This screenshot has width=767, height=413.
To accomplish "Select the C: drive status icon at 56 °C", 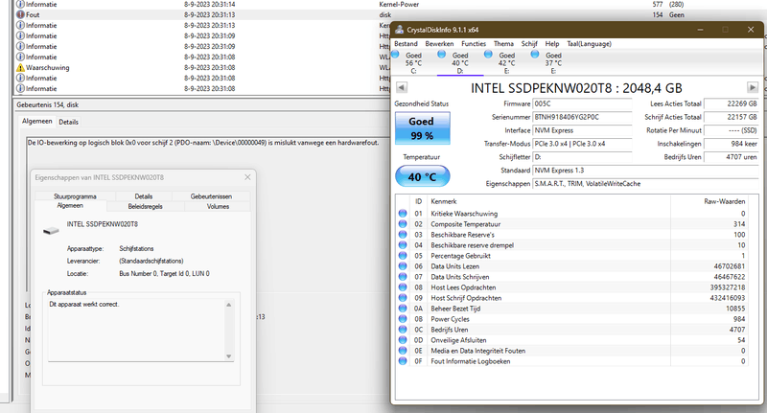I will click(x=396, y=55).
